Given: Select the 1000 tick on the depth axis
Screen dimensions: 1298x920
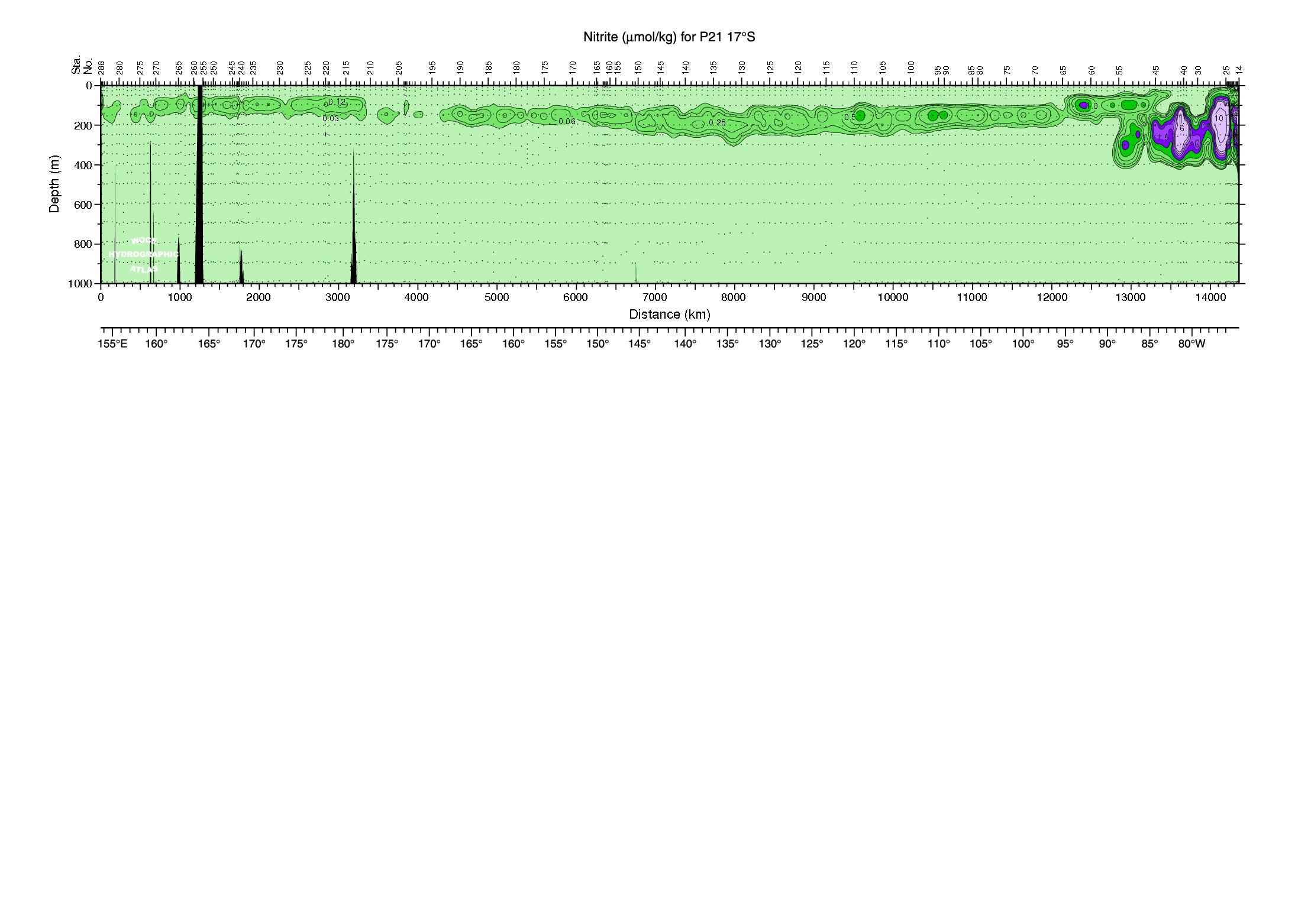Looking at the screenshot, I should click(x=81, y=284).
